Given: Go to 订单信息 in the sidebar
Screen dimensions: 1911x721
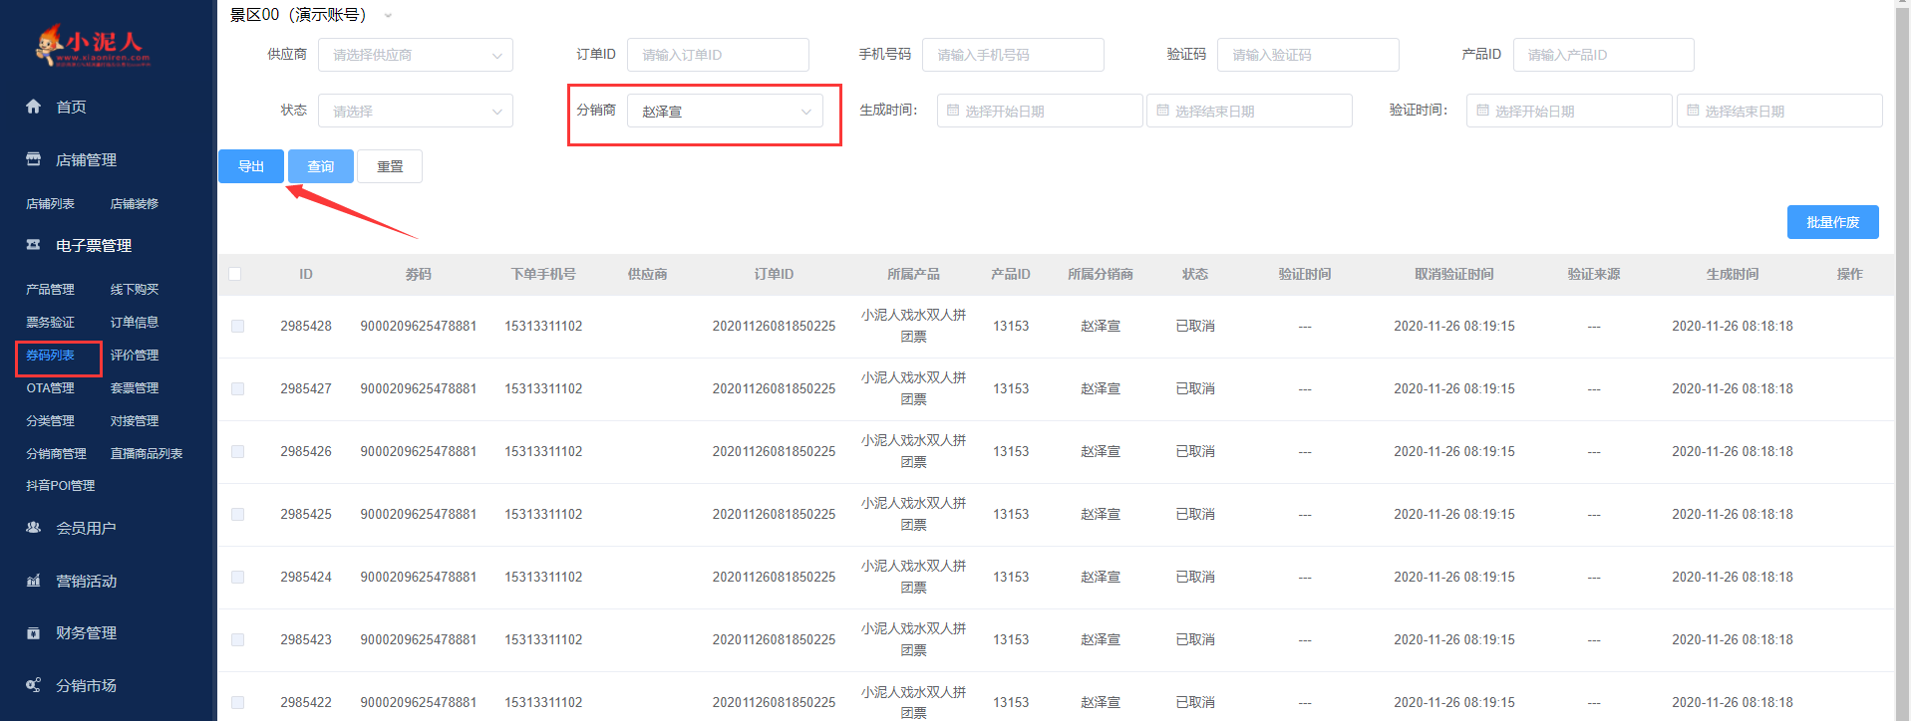Looking at the screenshot, I should pos(135,323).
